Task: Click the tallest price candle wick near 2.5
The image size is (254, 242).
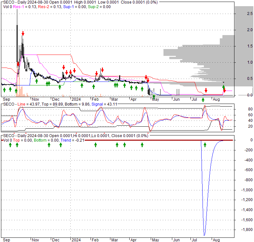Action: 17,17
